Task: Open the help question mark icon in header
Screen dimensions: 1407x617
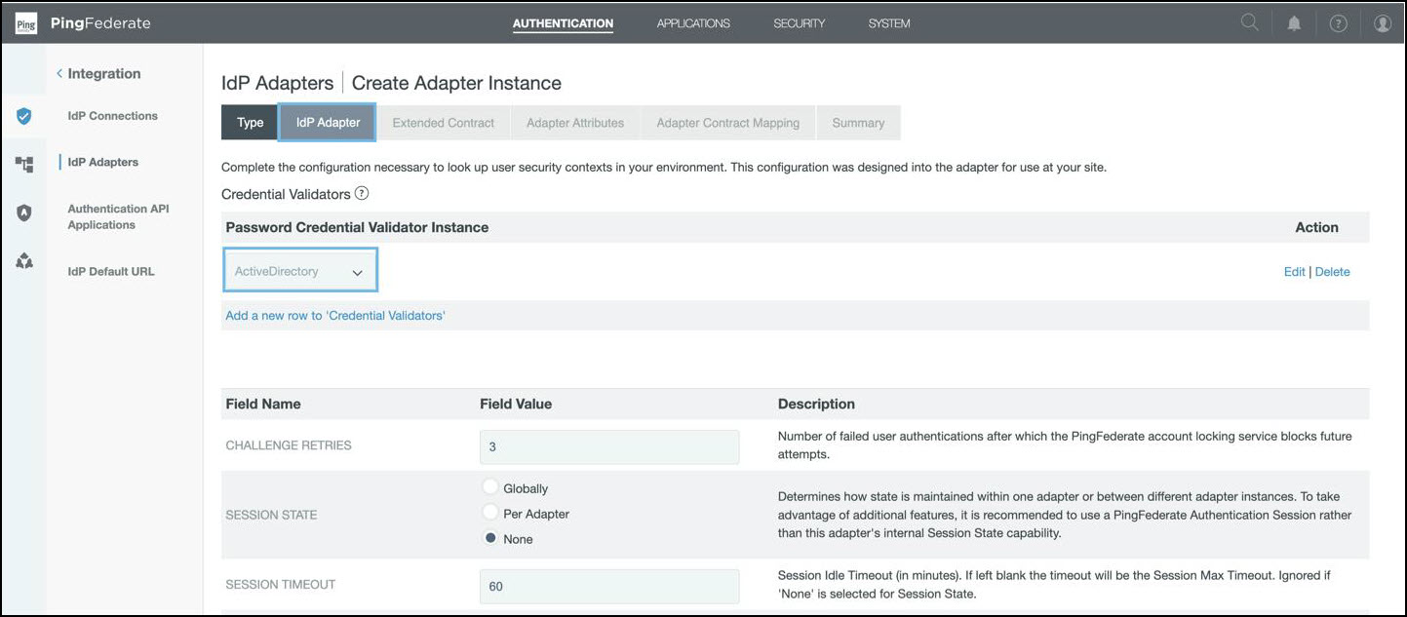Action: click(x=1338, y=24)
